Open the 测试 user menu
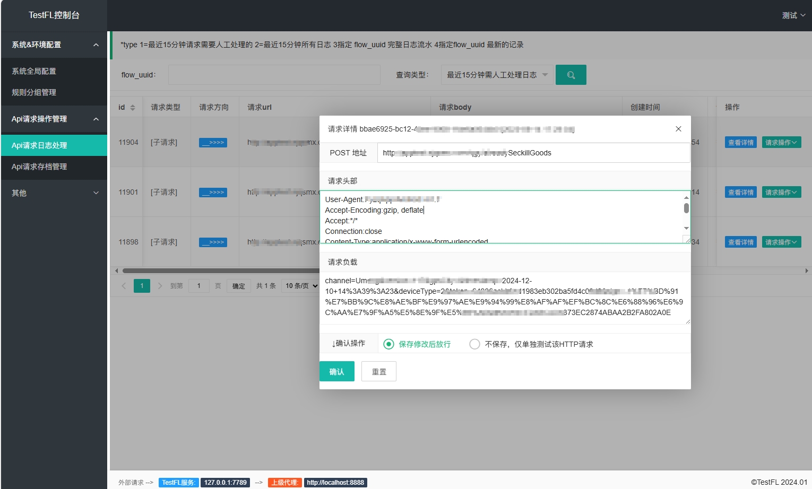The image size is (812, 489). 793,15
